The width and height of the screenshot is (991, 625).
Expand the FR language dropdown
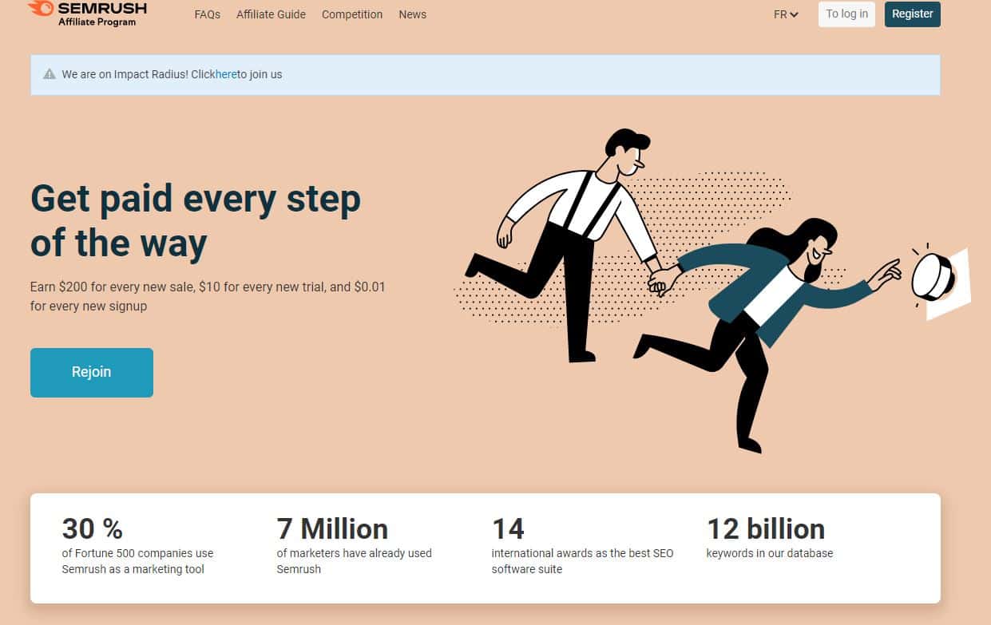(786, 14)
